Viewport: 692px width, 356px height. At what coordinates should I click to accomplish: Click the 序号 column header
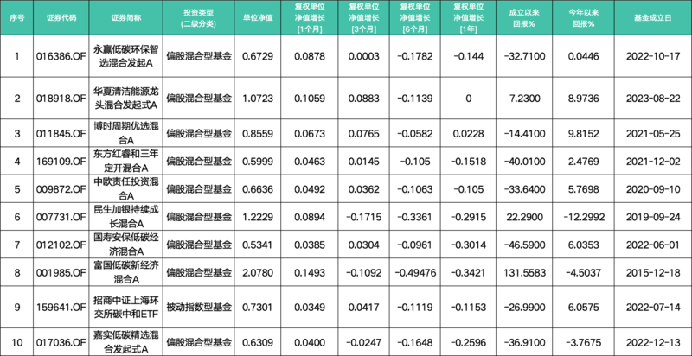tap(16, 18)
